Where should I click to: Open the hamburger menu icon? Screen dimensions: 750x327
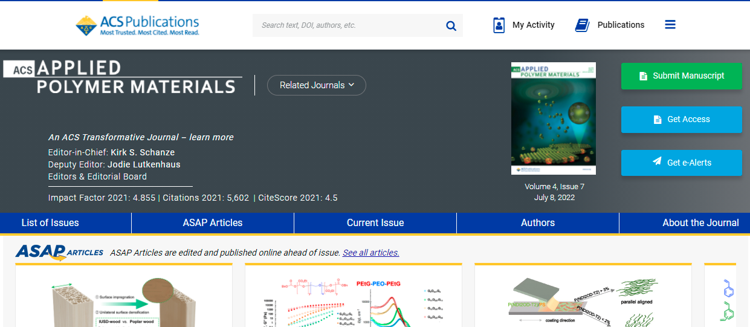(670, 25)
